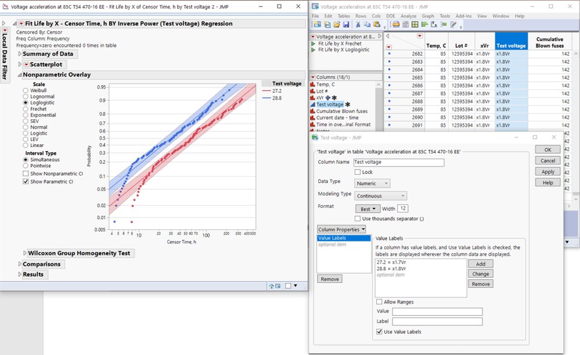Screen dimensions: 580x355
Task: Select the red 27.2 legend line swatch
Action: click(x=266, y=91)
